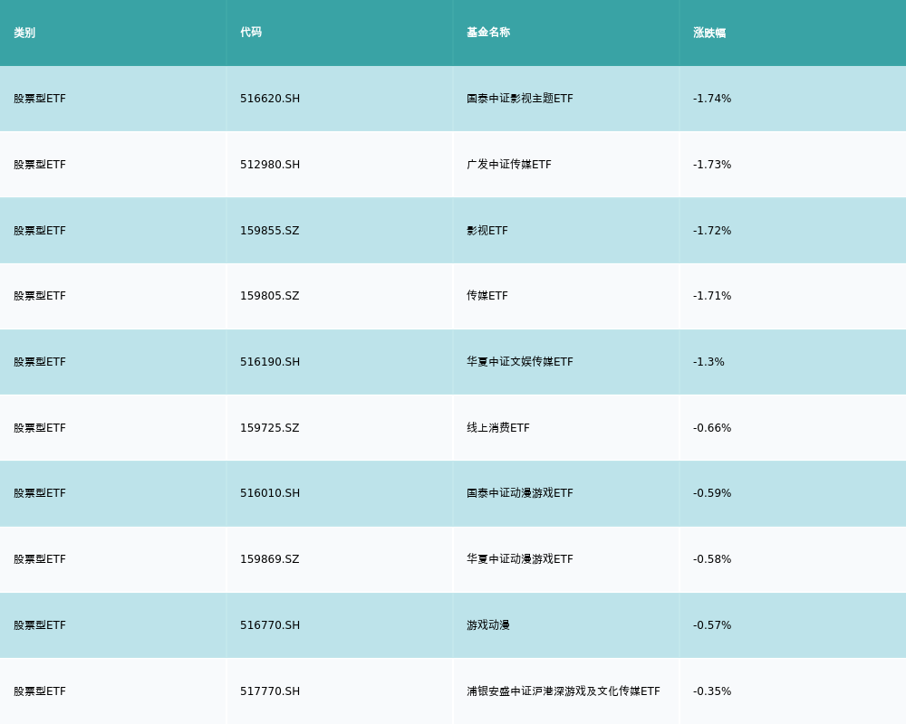Select fund name 华夏中证文娱传媒ETF
This screenshot has height=724, width=906.
[x=520, y=362]
